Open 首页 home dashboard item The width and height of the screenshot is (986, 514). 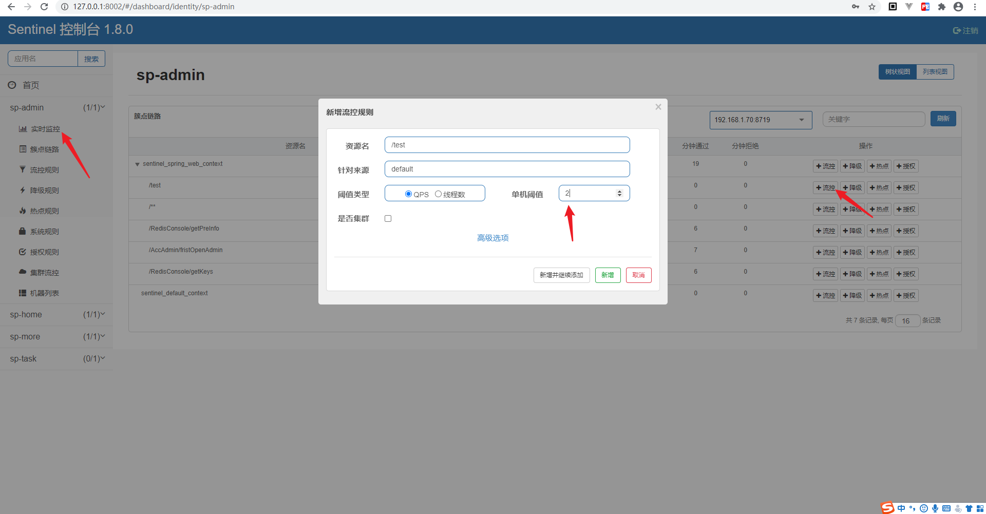pos(31,85)
